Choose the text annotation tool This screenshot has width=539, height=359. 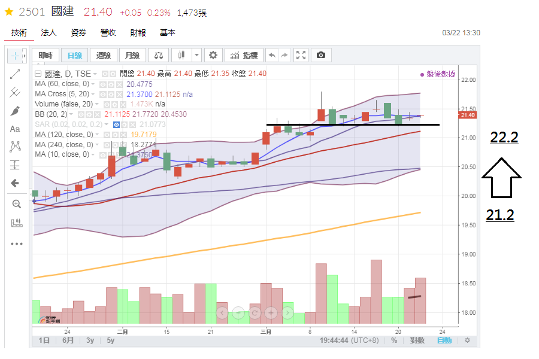coord(16,129)
